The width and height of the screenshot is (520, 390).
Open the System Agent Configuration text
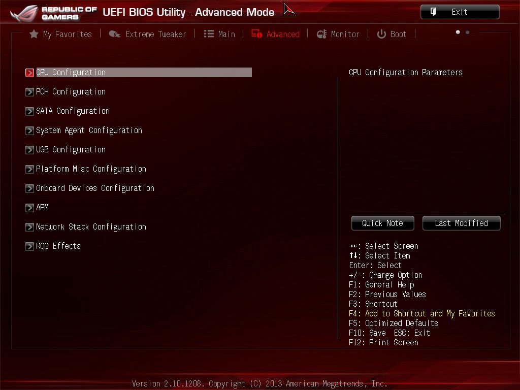pyautogui.click(x=89, y=131)
